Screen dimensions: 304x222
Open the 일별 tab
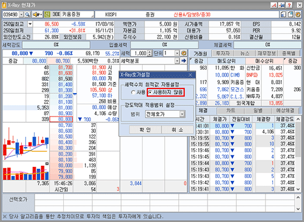[x=258, y=111]
